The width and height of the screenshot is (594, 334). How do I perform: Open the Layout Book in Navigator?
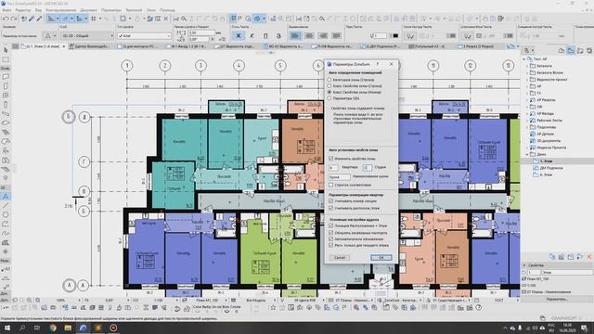[x=580, y=50]
